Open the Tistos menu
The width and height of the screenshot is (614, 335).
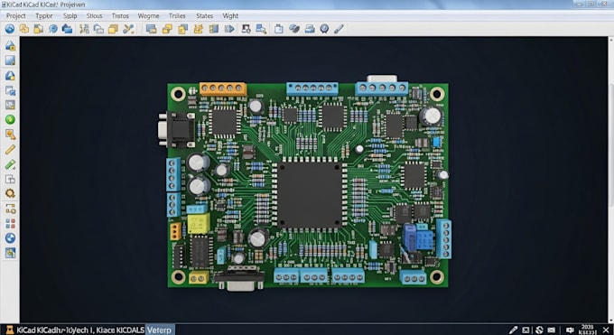tap(120, 15)
